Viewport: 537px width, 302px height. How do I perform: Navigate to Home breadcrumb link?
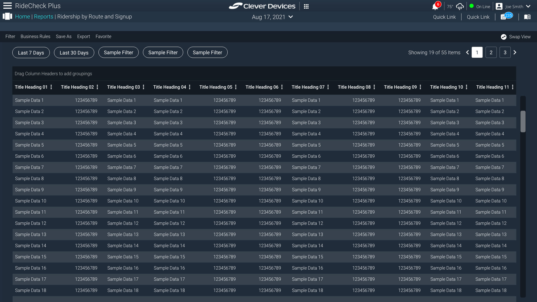coord(22,16)
